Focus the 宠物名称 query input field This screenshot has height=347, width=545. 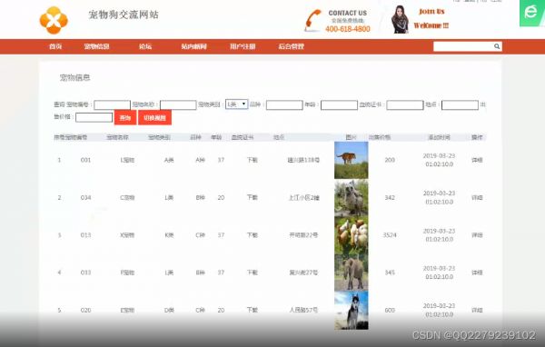(178, 104)
